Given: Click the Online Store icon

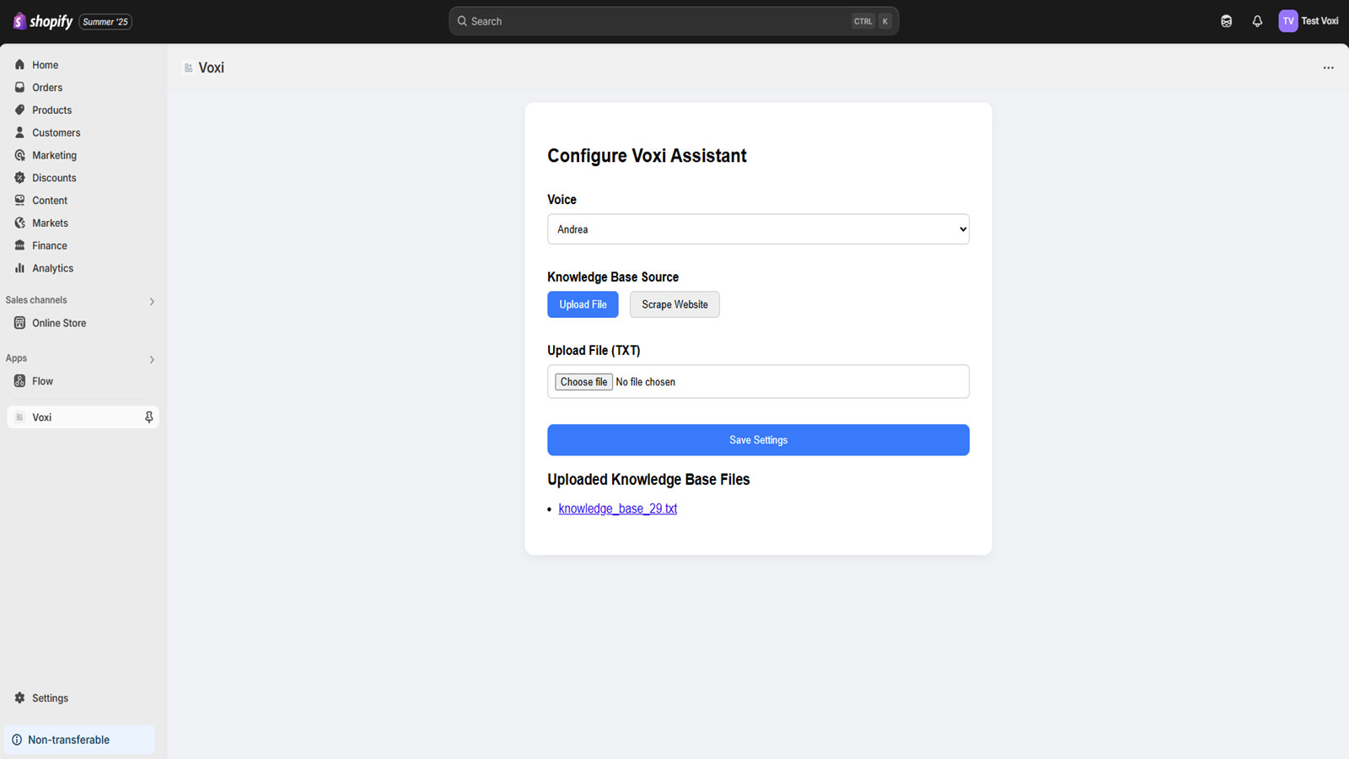Looking at the screenshot, I should tap(19, 323).
